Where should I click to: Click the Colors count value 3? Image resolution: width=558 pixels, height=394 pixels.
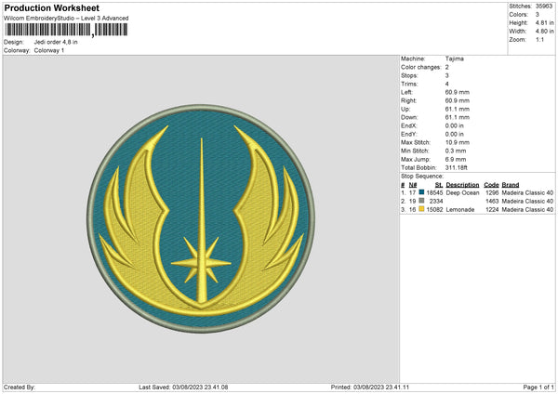[x=538, y=15]
